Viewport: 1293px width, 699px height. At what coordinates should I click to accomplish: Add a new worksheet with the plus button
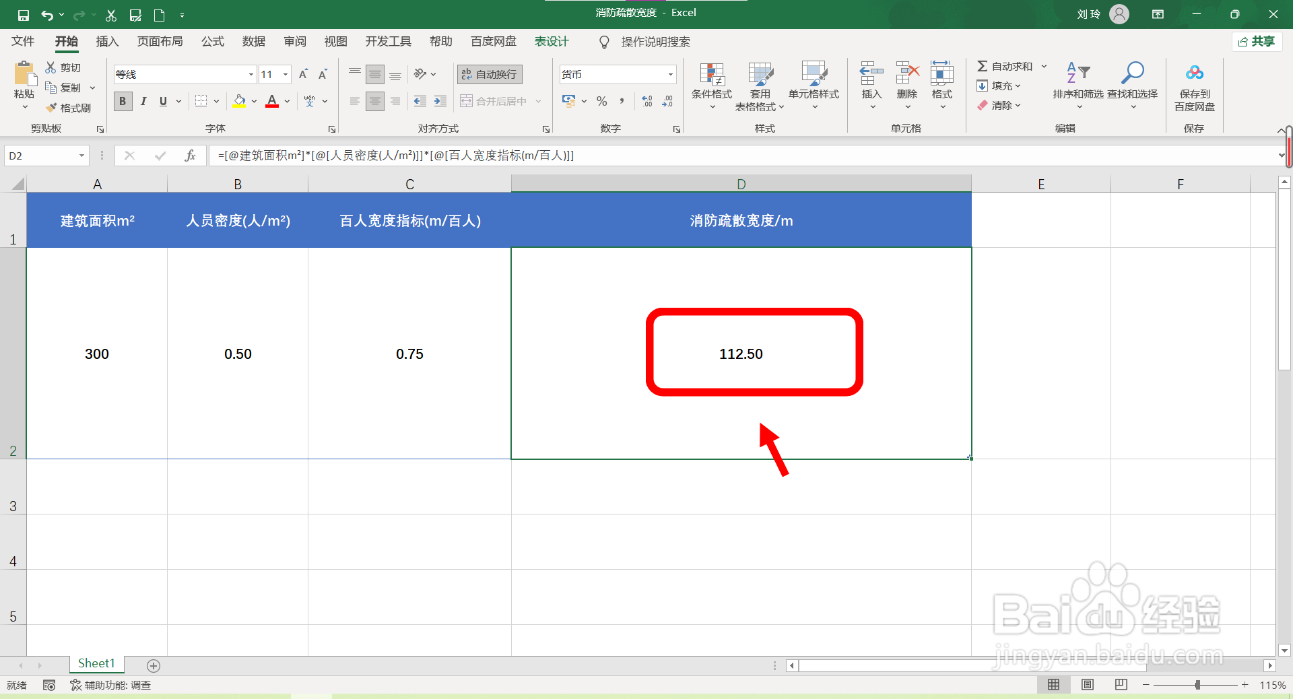click(x=154, y=665)
